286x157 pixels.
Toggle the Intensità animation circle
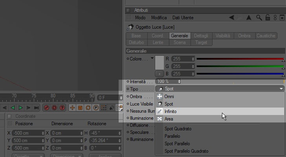pos(128,82)
